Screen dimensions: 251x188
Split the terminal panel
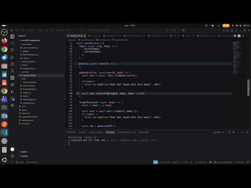(229, 132)
